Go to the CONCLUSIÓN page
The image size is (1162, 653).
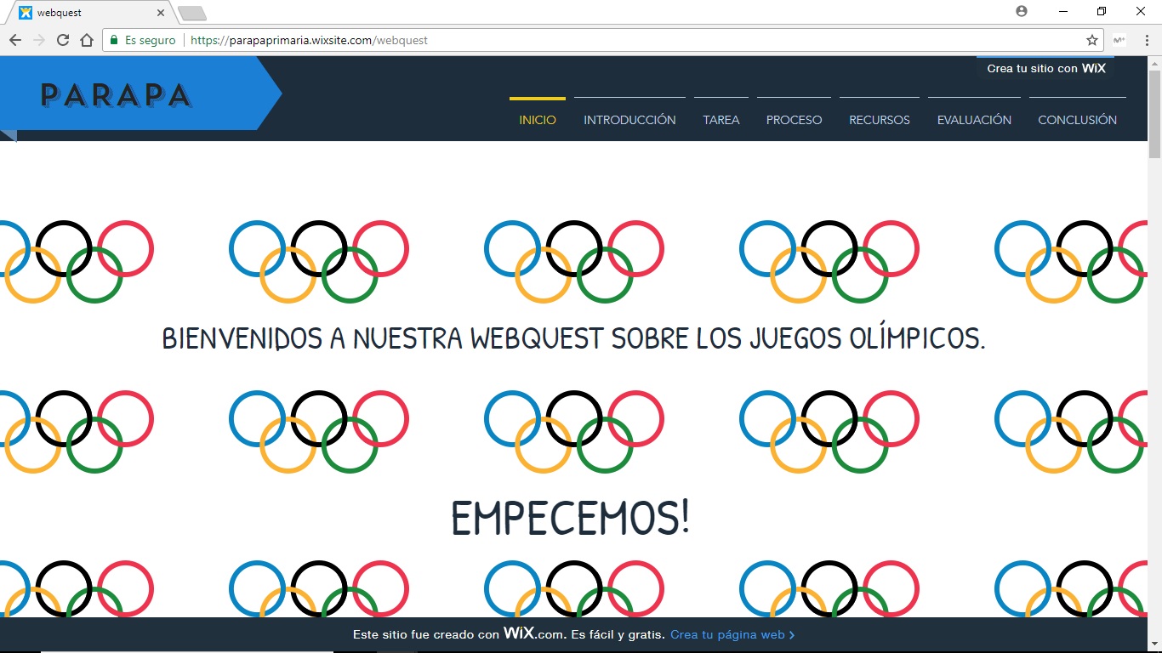click(1078, 120)
